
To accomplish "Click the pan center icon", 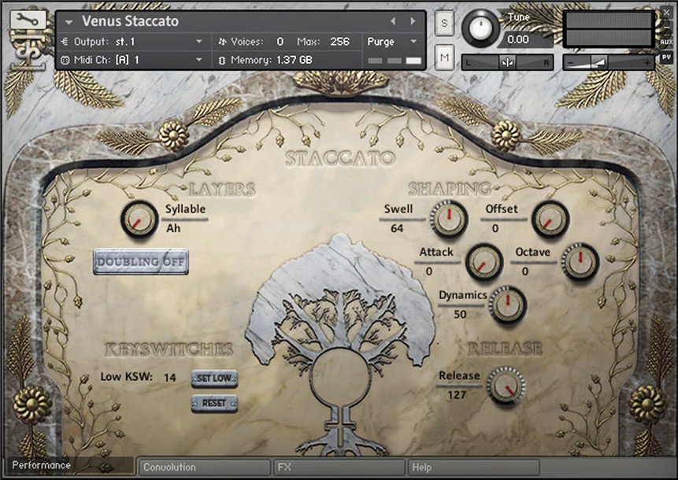I will click(507, 63).
